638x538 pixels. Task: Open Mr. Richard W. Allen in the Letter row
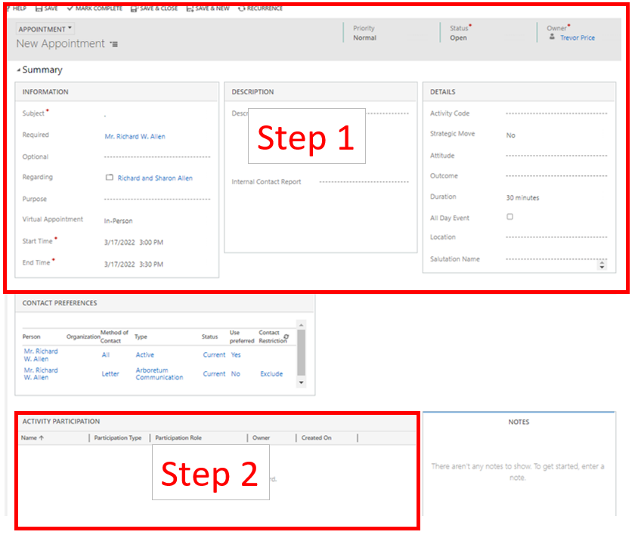(x=41, y=374)
